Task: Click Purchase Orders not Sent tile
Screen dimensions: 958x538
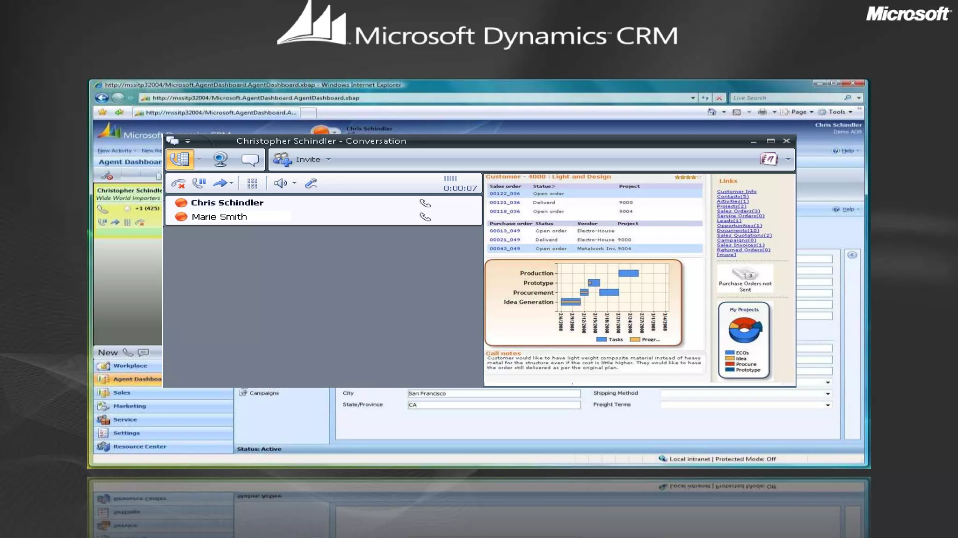Action: click(745, 279)
